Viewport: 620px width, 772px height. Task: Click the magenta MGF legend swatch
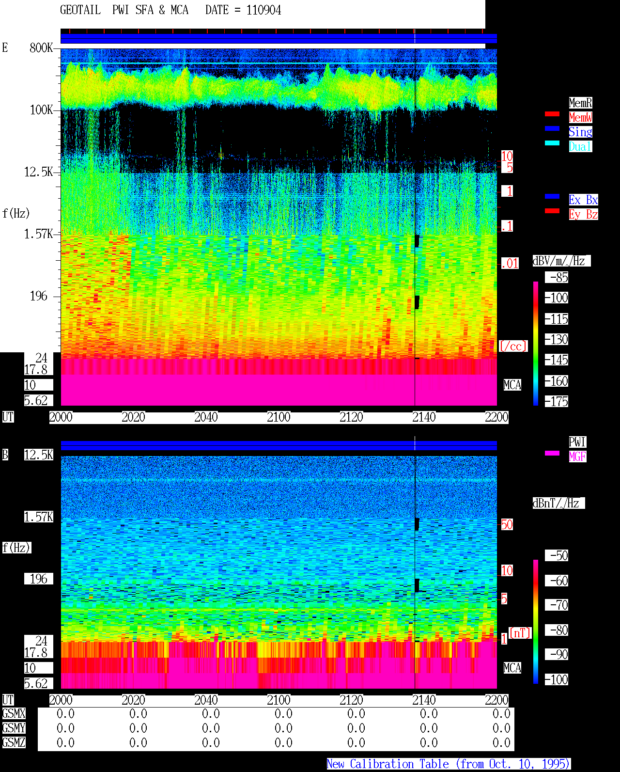(552, 453)
